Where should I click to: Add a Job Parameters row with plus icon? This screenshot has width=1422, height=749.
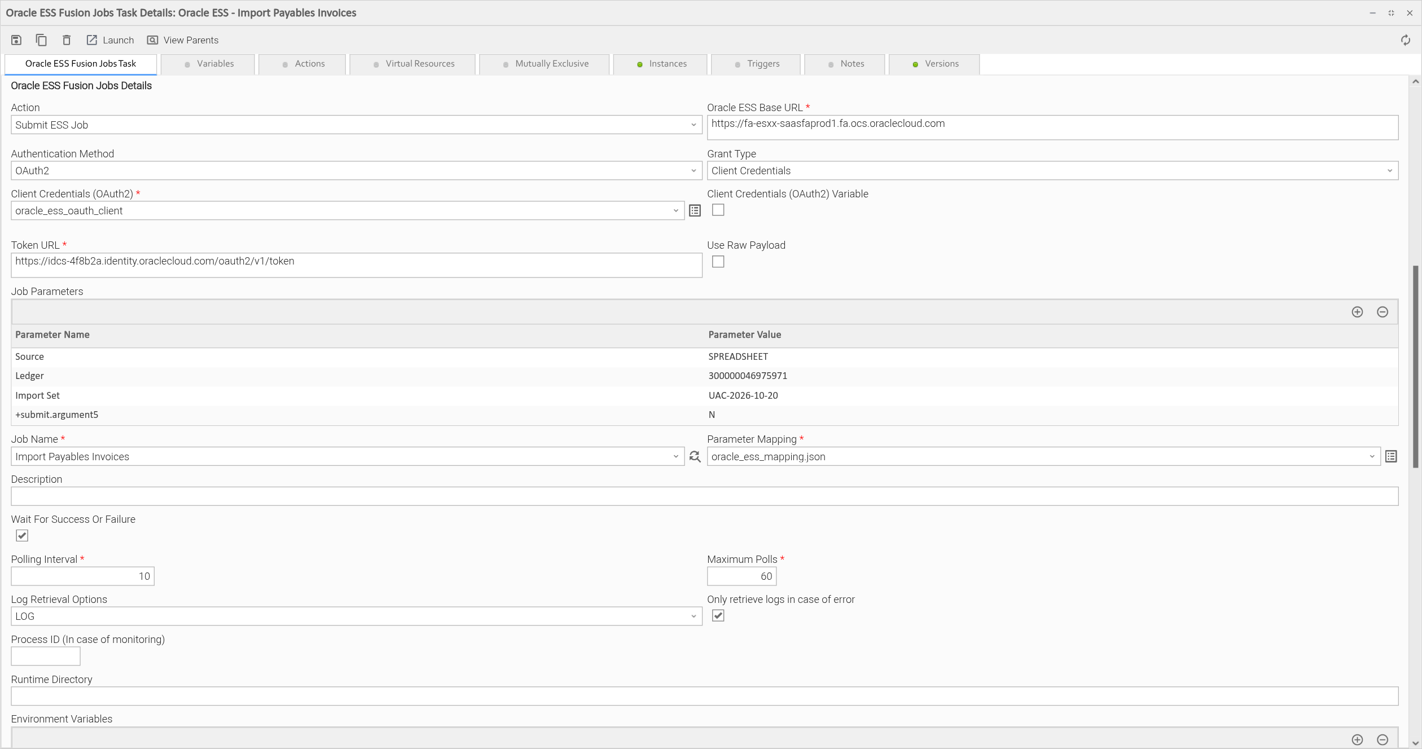coord(1357,312)
